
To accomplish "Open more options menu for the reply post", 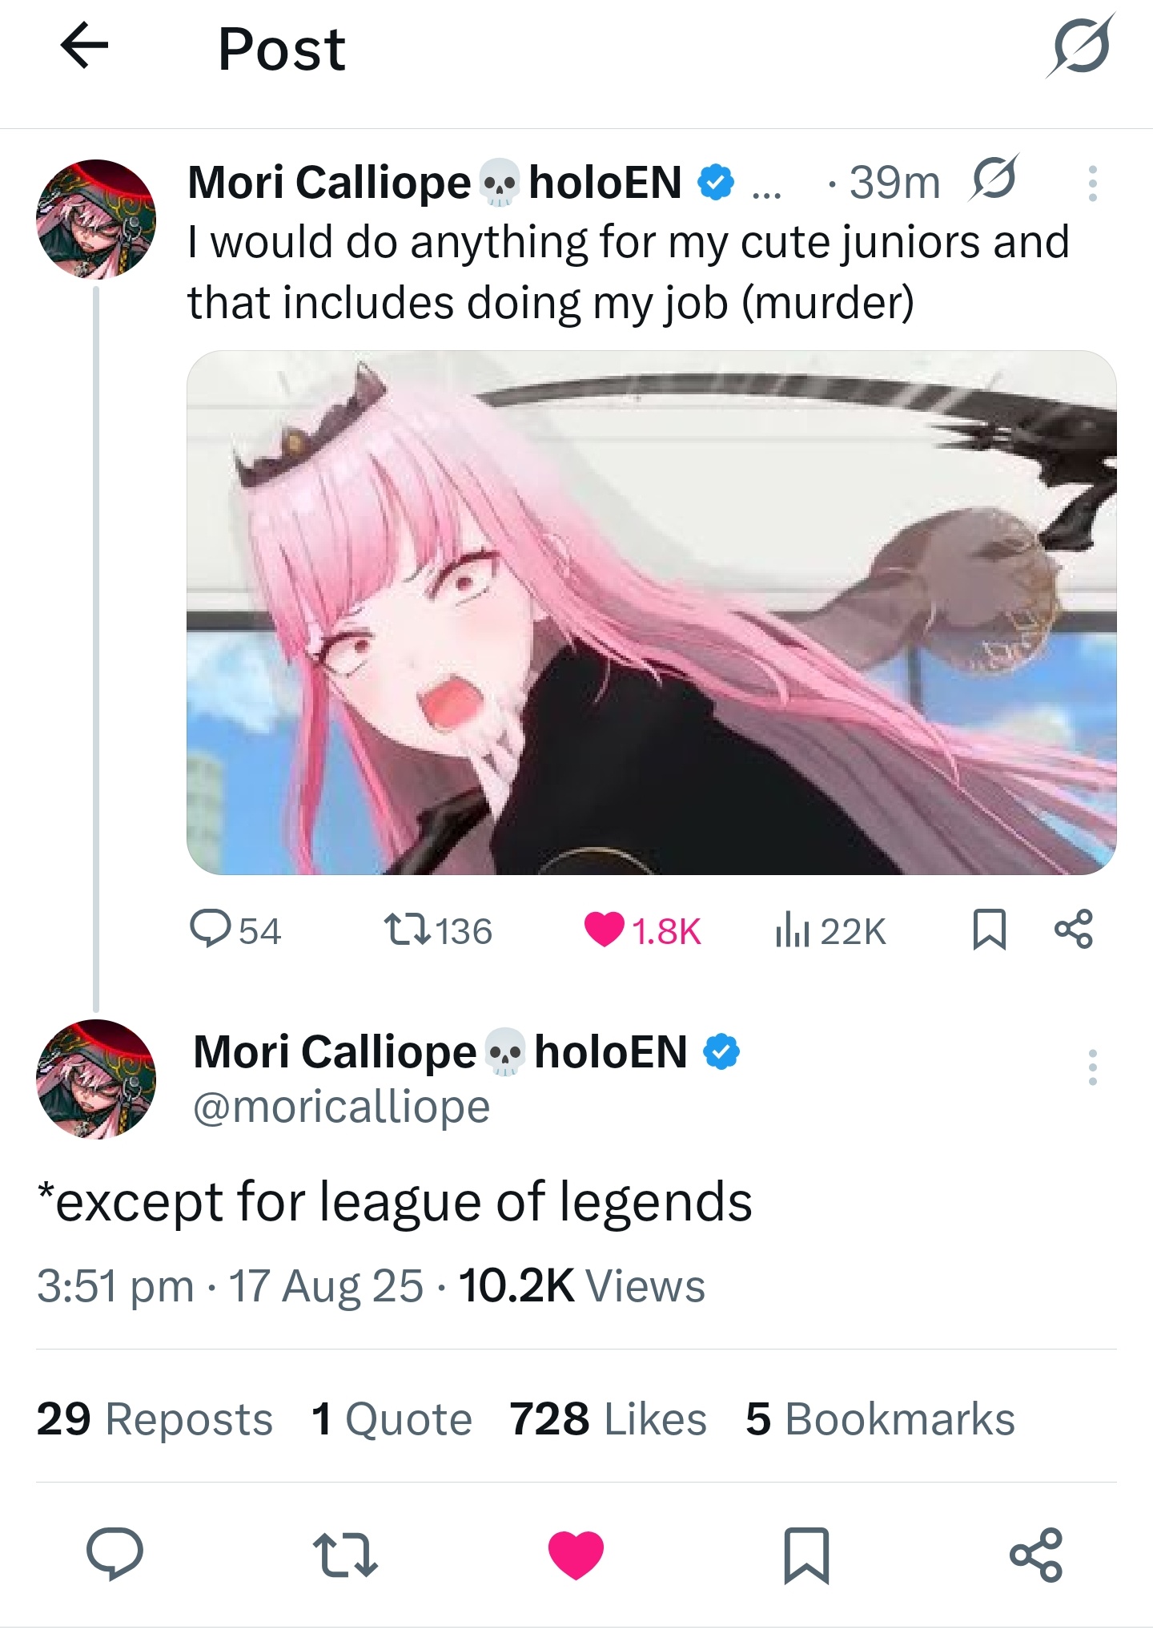I will [1092, 1067].
